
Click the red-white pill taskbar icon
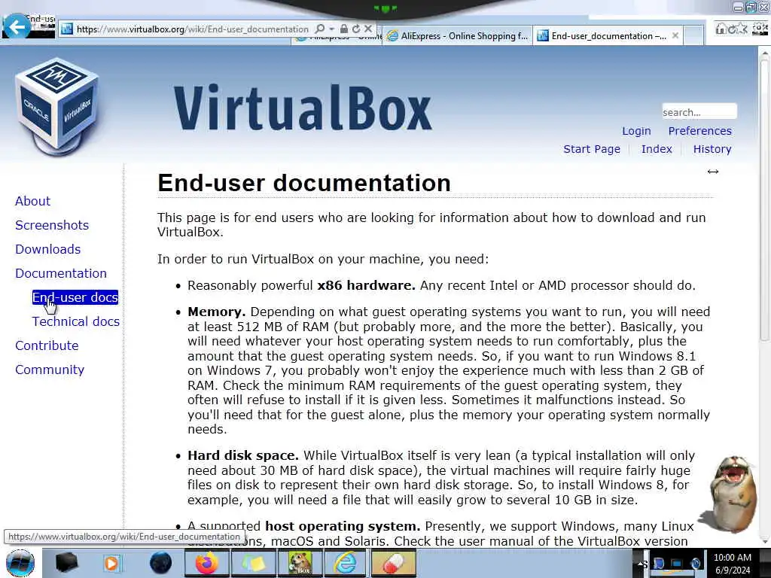(x=393, y=563)
